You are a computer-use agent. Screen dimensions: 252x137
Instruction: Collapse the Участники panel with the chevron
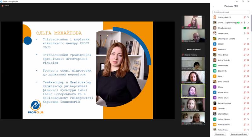[x=213, y=6]
